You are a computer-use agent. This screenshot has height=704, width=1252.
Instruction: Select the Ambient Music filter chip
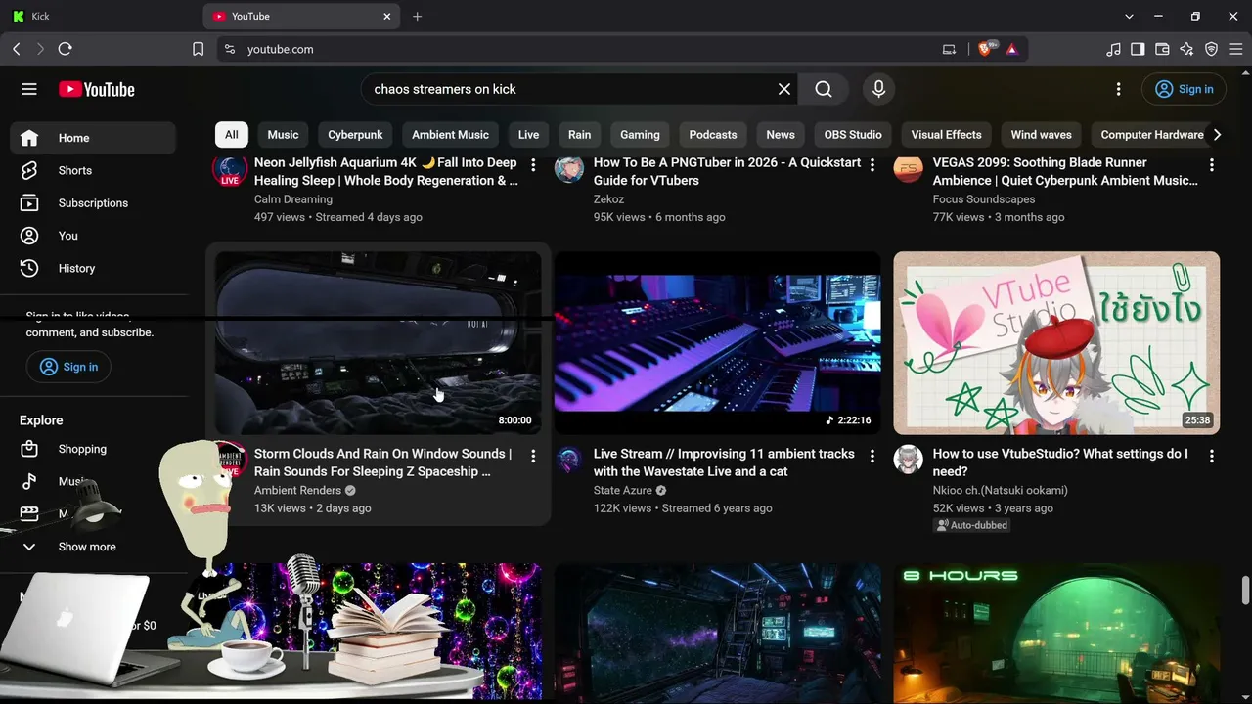point(450,135)
